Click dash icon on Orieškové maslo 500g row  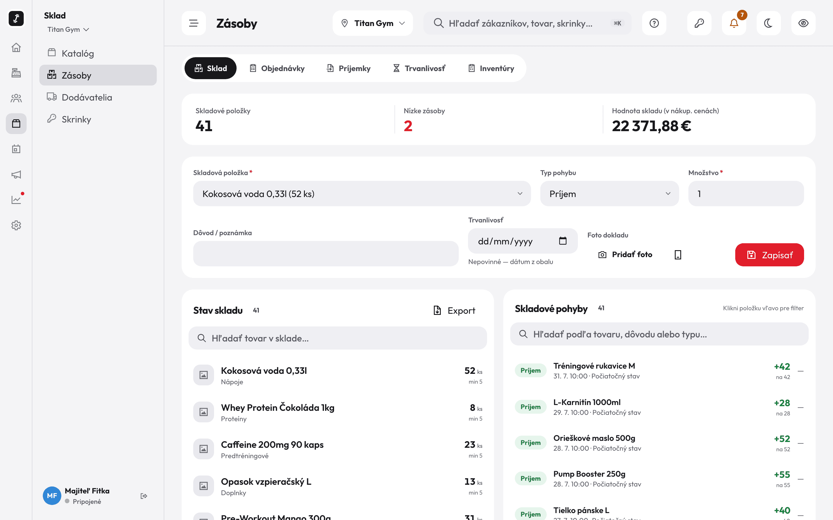(801, 443)
